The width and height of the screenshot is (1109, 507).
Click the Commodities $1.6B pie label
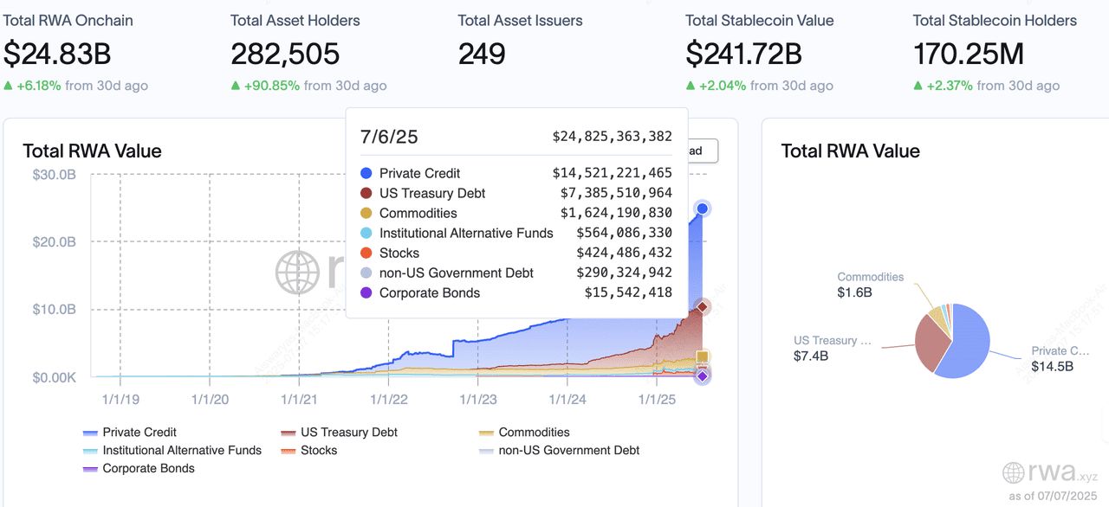870,285
